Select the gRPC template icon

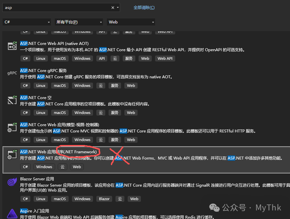(x=12, y=73)
